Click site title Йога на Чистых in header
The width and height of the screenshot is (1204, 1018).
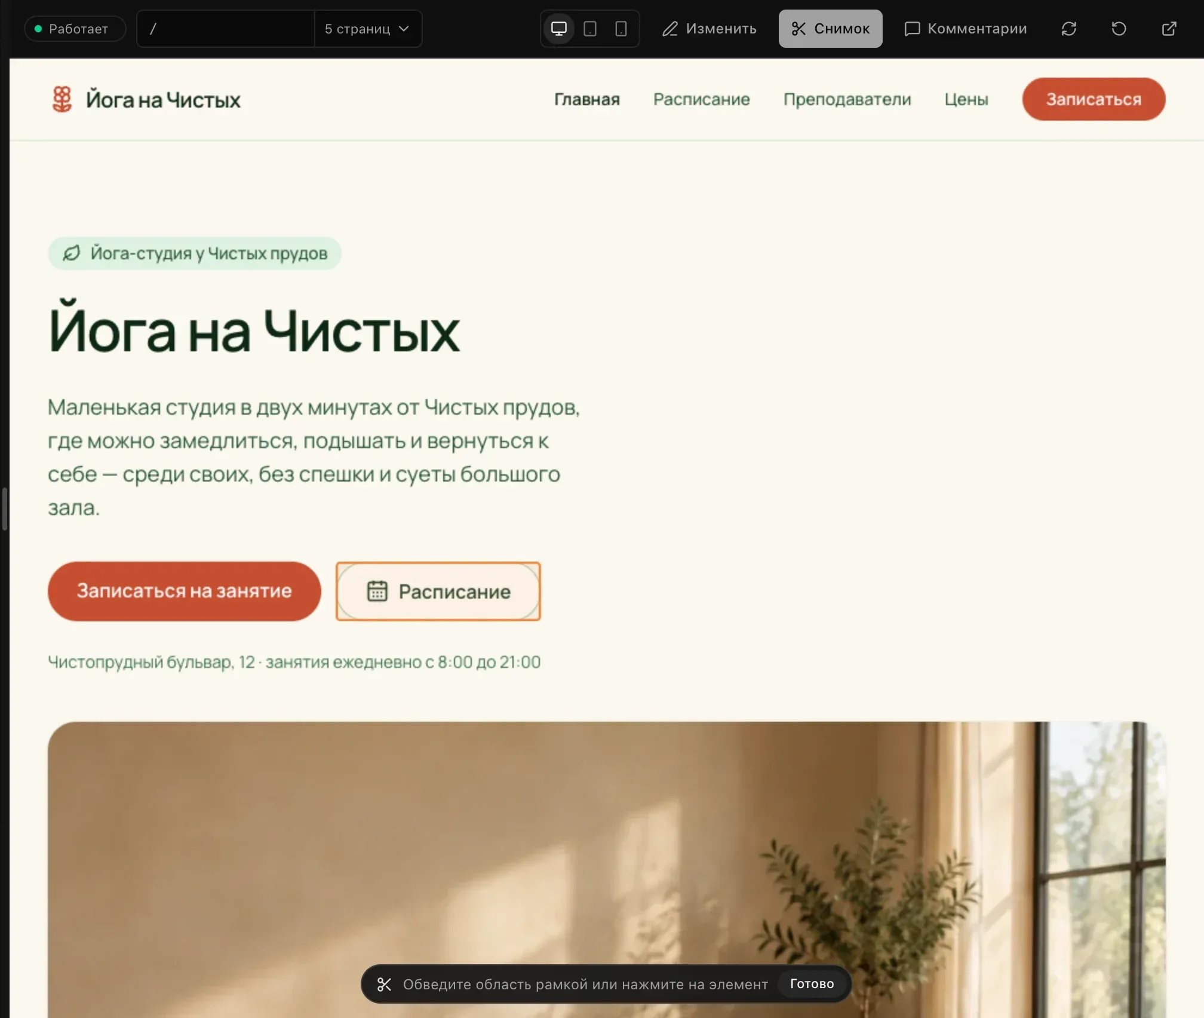pos(163,100)
